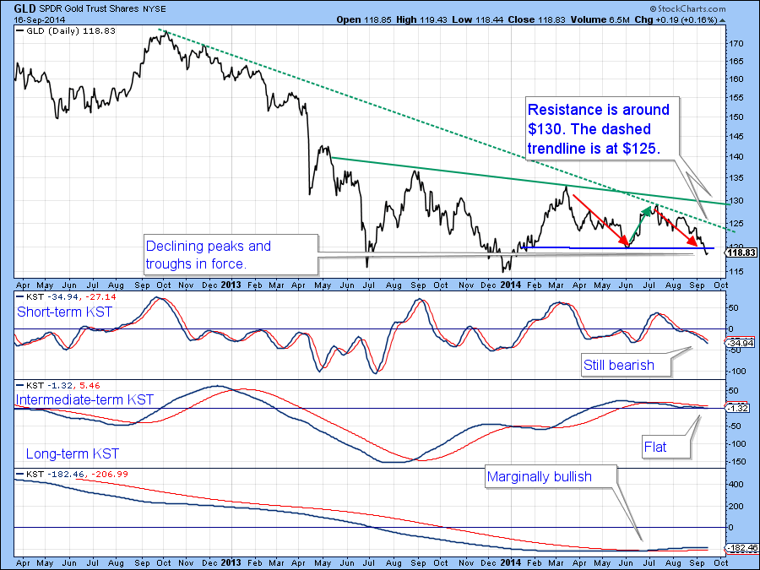This screenshot has height=570, width=760.
Task: Click the Volume 6.5M value
Action: coord(600,20)
